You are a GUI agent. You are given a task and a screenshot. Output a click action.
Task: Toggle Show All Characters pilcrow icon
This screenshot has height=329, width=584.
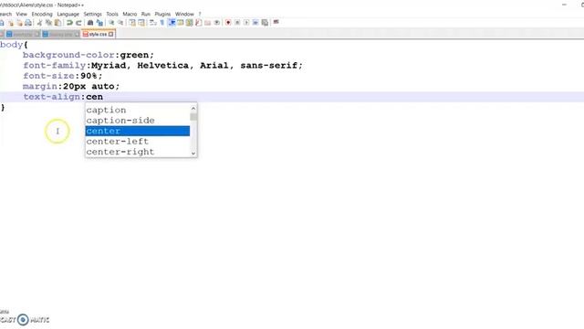pyautogui.click(x=162, y=23)
